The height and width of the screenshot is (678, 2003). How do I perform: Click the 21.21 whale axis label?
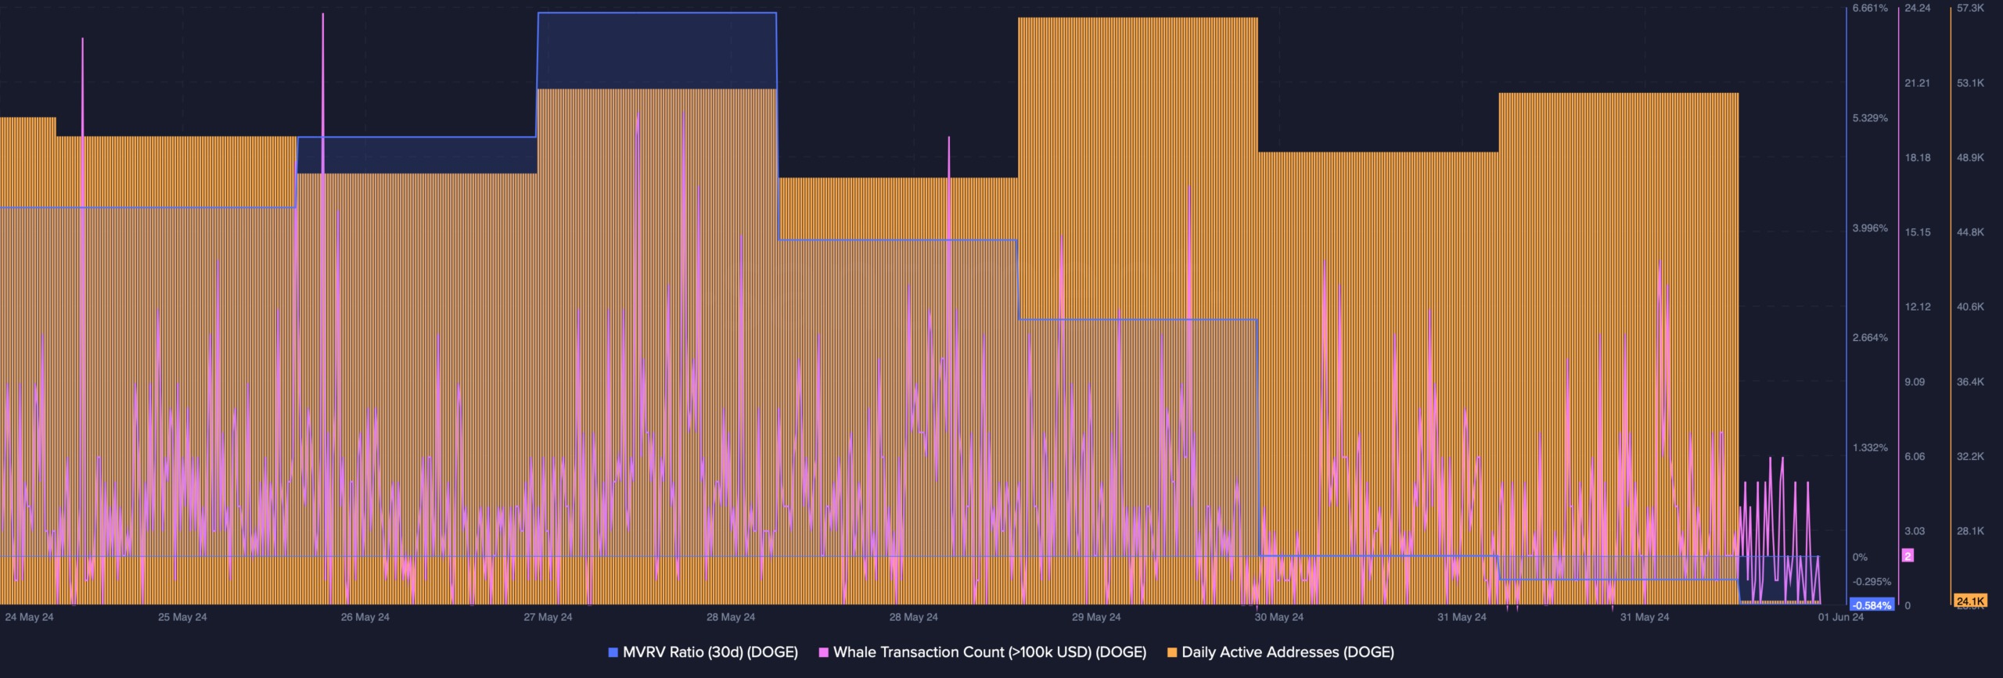point(1917,83)
